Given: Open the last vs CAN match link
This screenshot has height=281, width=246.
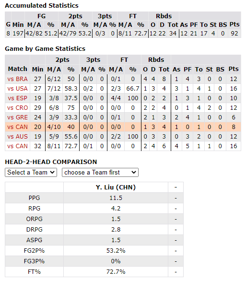Looking at the screenshot, I should tap(17, 146).
